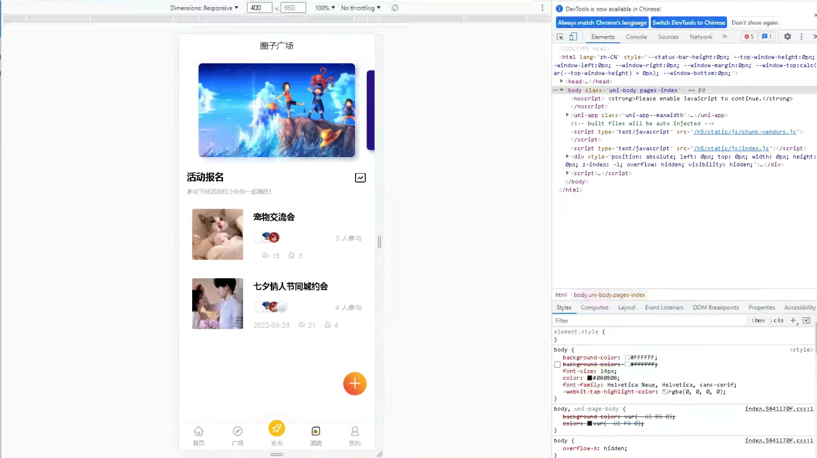This screenshot has width=817, height=458.
Task: Open the 宠物交流会 cat thumbnail
Action: [217, 234]
